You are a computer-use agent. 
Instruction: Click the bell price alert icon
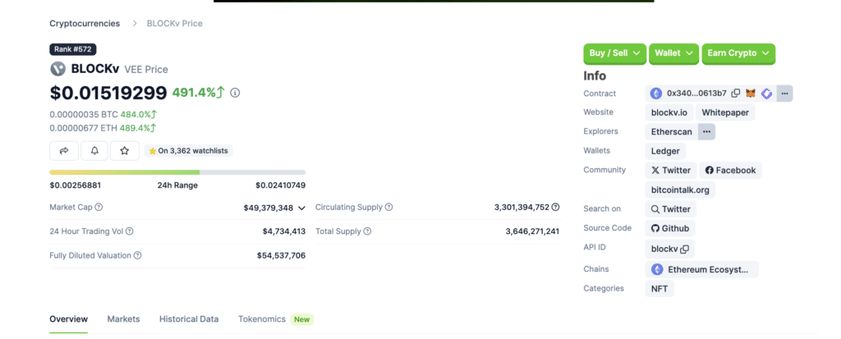pos(94,151)
